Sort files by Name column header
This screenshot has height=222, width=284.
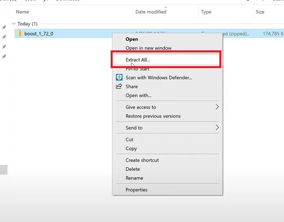tap(22, 12)
